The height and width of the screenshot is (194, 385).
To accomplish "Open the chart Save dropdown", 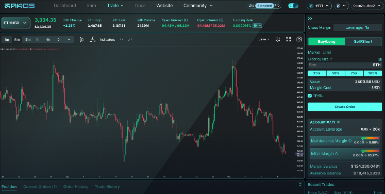I will pyautogui.click(x=264, y=39).
